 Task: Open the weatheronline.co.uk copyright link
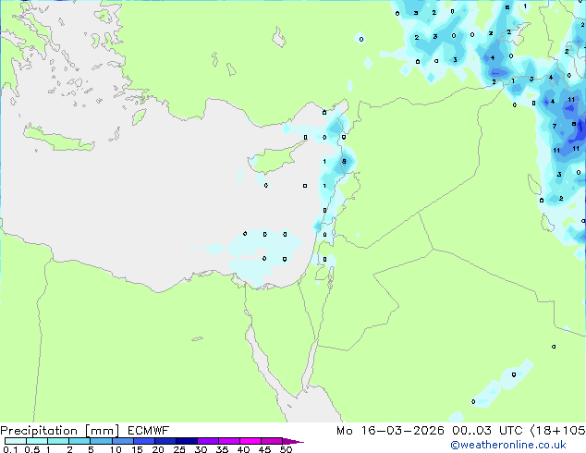tap(508, 445)
